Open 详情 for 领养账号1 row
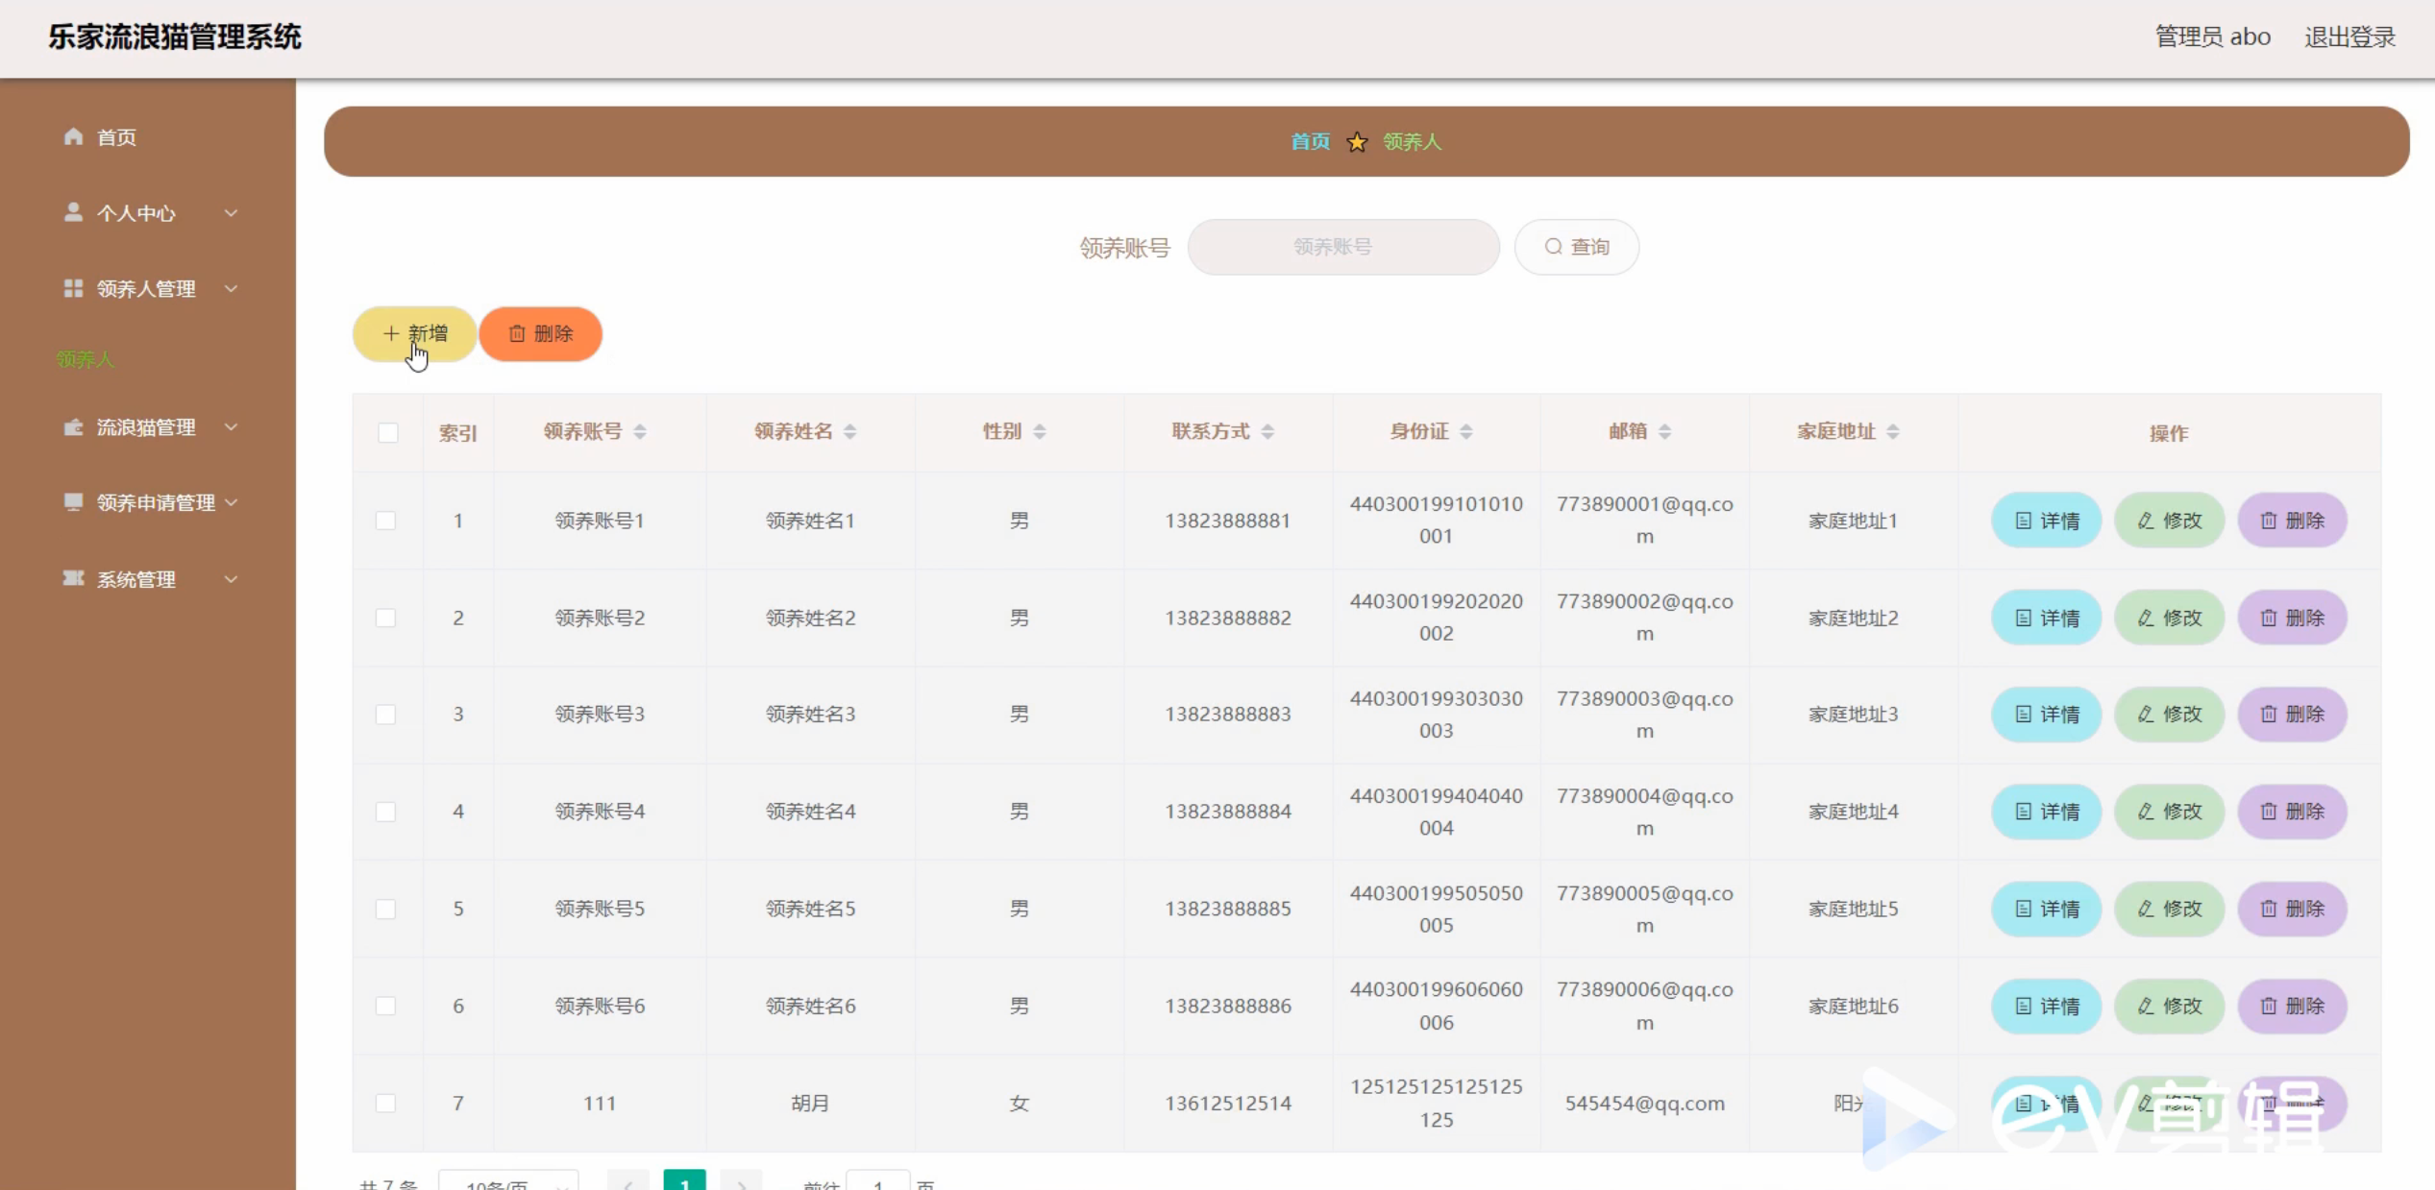The height and width of the screenshot is (1190, 2435). point(2046,521)
